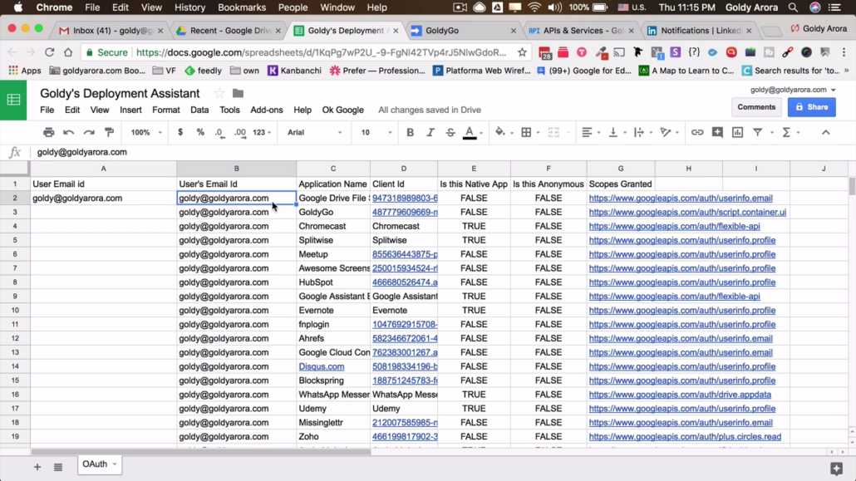The width and height of the screenshot is (856, 481).
Task: Reload the page in Chrome
Action: click(x=49, y=52)
